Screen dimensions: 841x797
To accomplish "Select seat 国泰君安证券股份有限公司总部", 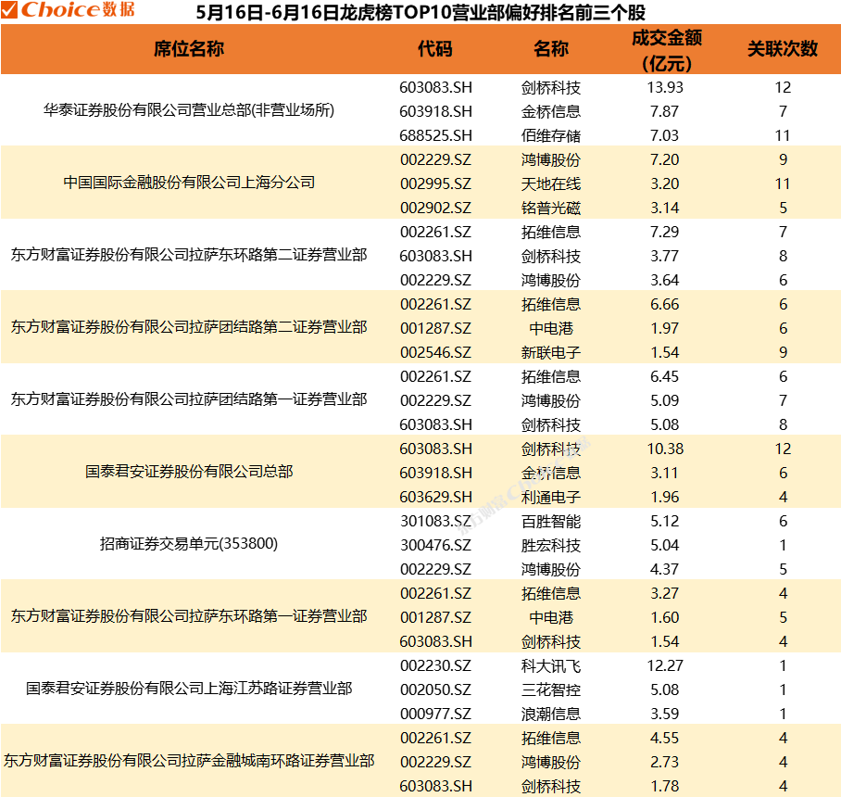I will (189, 472).
